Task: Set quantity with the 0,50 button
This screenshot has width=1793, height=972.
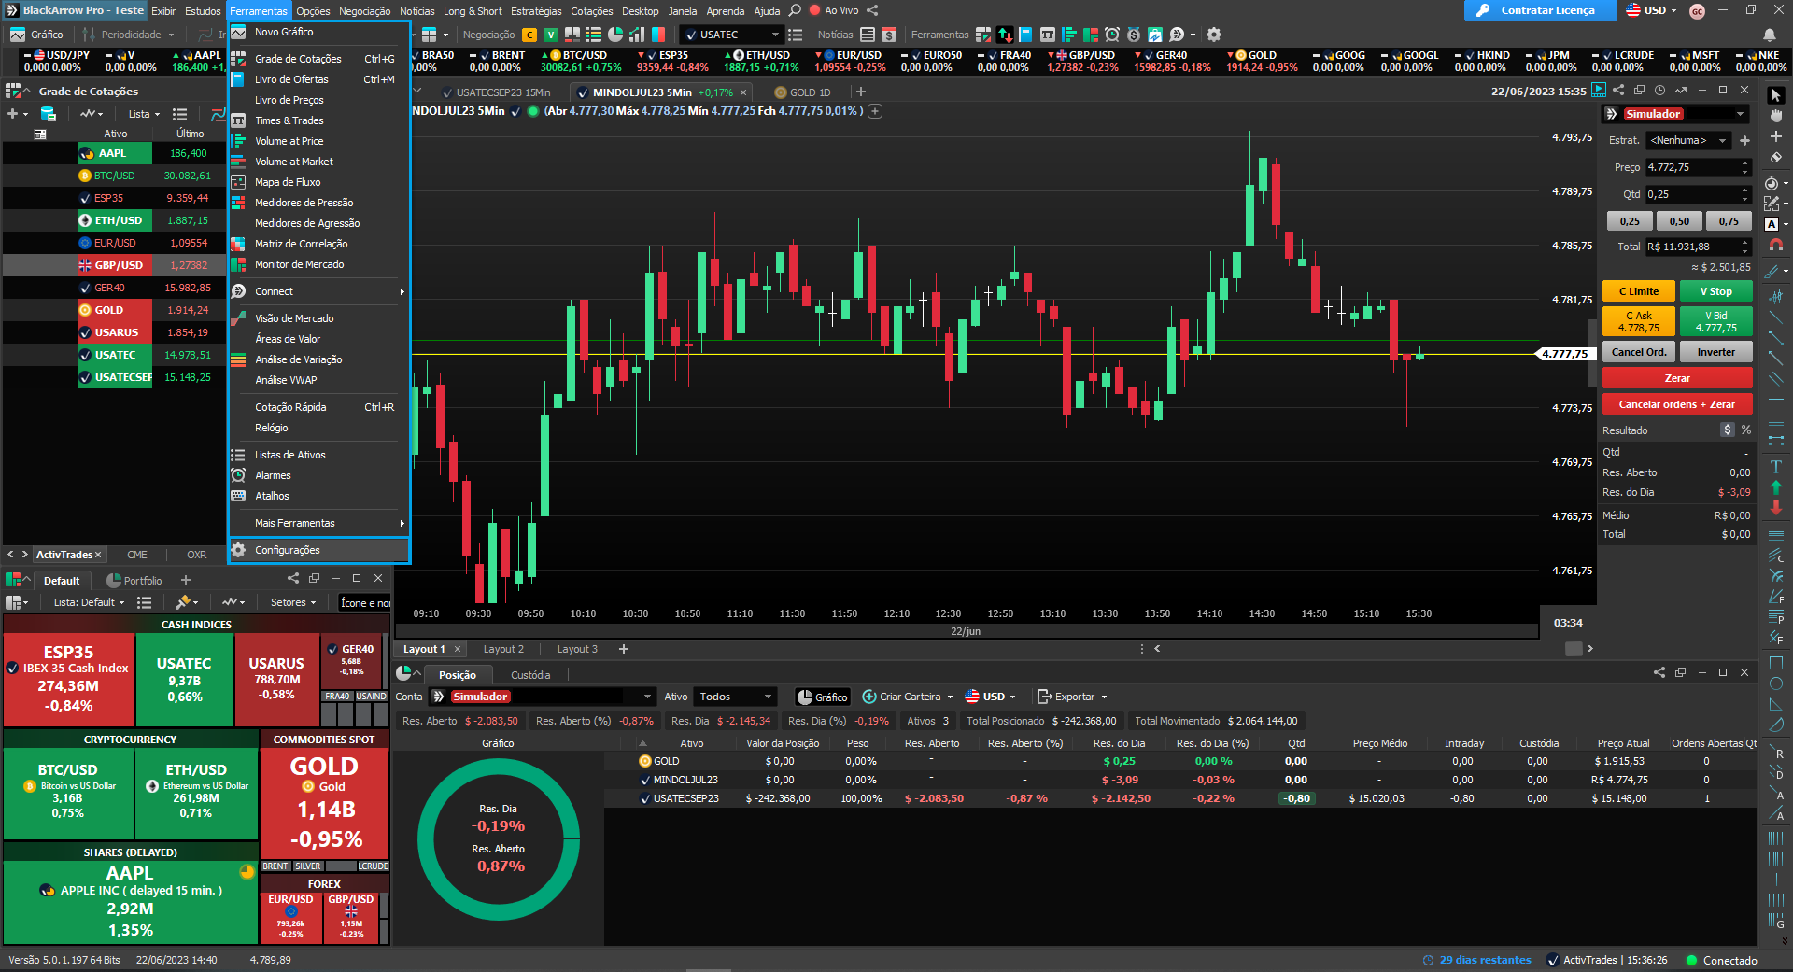Action: [1679, 221]
